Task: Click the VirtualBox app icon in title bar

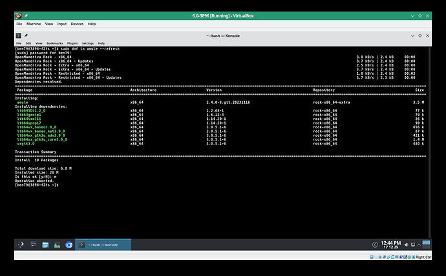Action: pyautogui.click(x=19, y=15)
